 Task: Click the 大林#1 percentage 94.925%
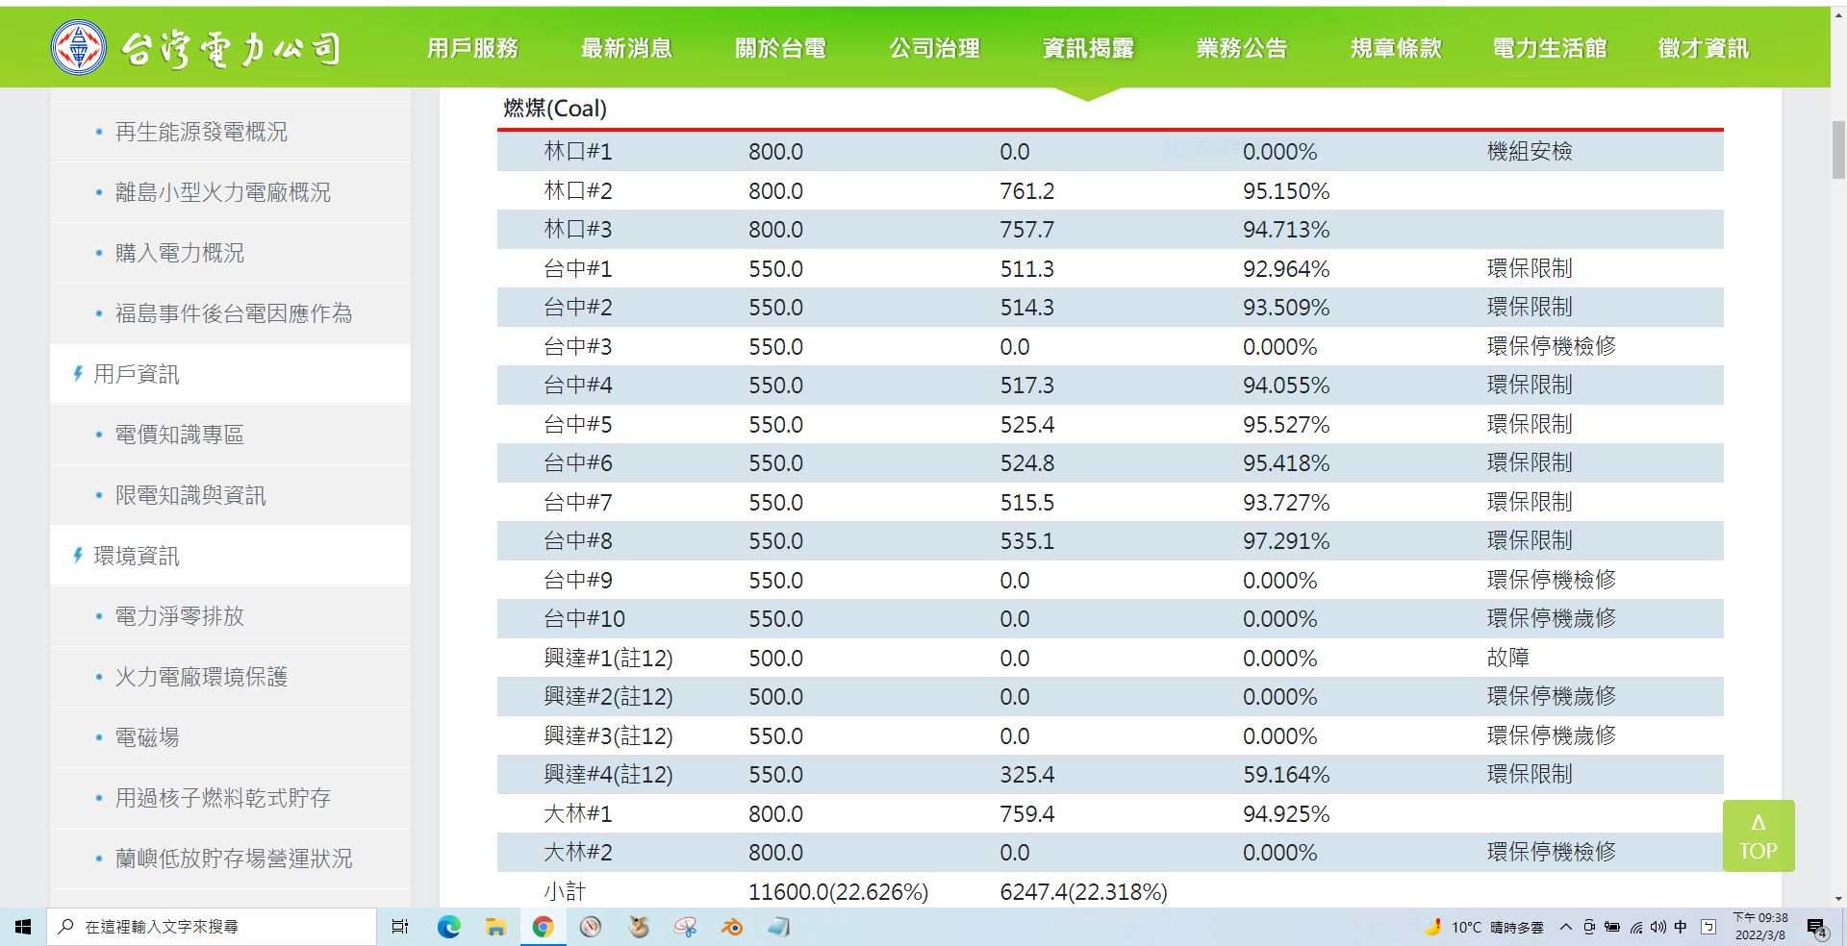[1286, 814]
